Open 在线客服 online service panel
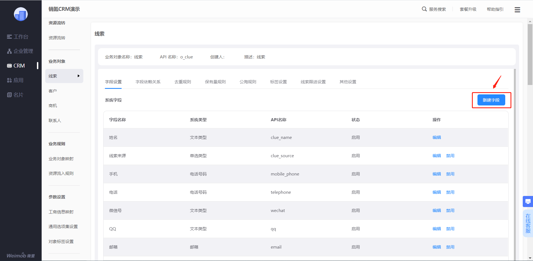 tap(528, 223)
